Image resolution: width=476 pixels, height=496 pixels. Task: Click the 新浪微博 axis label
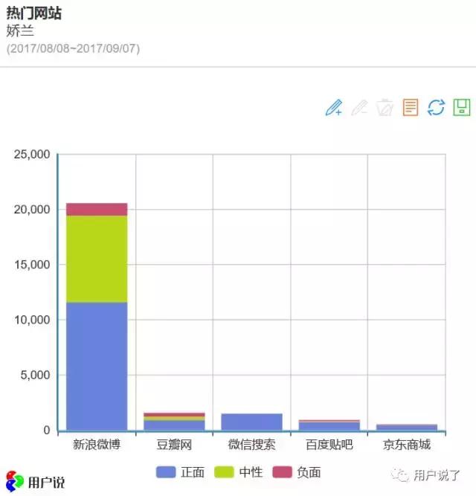pyautogui.click(x=97, y=445)
